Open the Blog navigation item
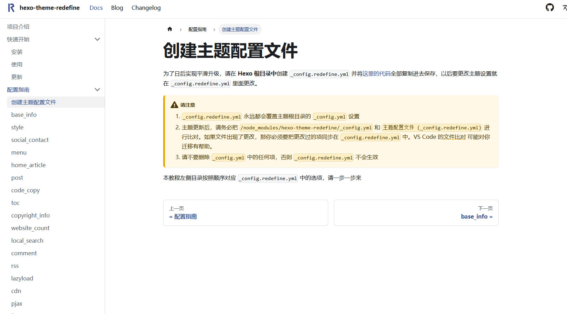The width and height of the screenshot is (567, 314). coord(117,8)
